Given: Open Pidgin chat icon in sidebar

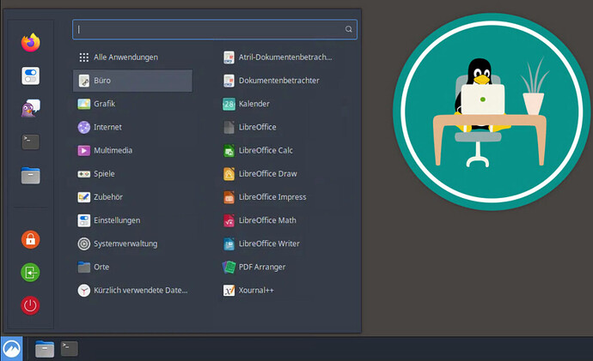Looking at the screenshot, I should (x=31, y=109).
